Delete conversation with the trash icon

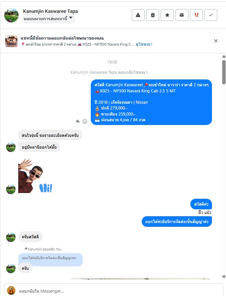(x=153, y=15)
